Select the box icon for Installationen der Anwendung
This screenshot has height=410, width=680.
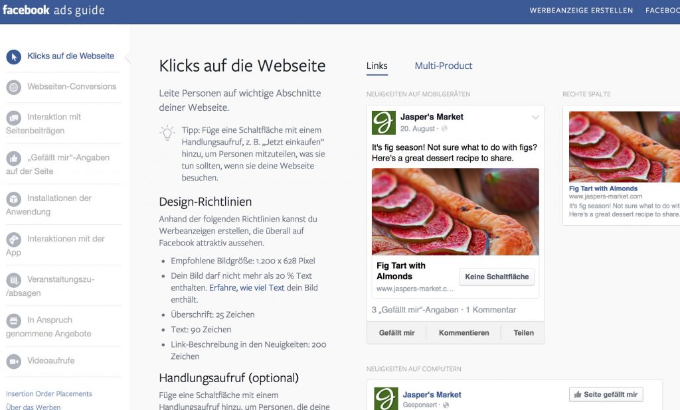[14, 199]
